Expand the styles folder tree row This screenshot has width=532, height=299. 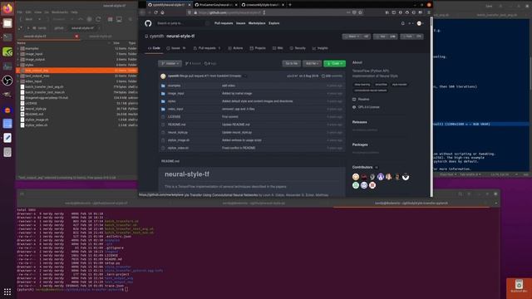pyautogui.click(x=18, y=65)
